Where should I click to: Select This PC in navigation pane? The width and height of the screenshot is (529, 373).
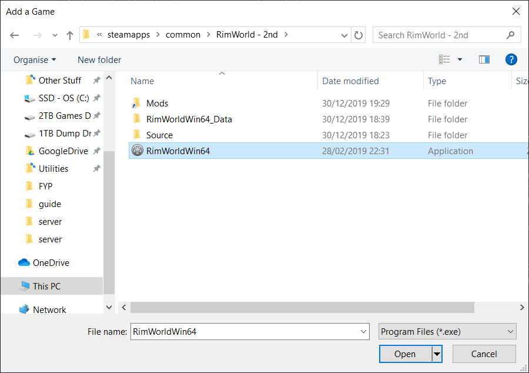[46, 287]
